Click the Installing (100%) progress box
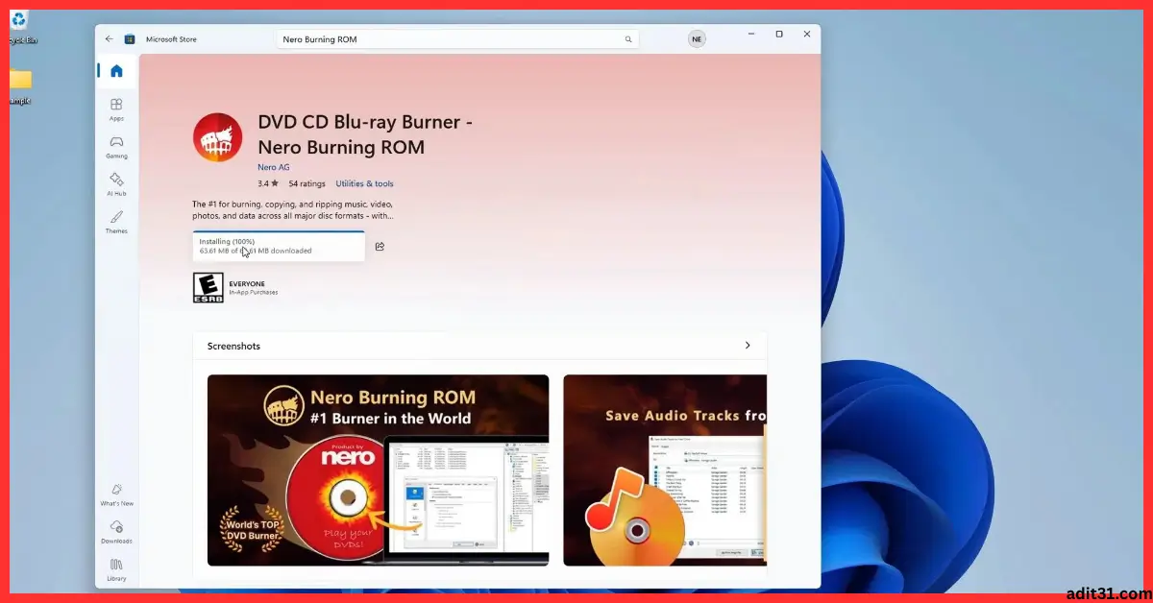 (x=279, y=246)
